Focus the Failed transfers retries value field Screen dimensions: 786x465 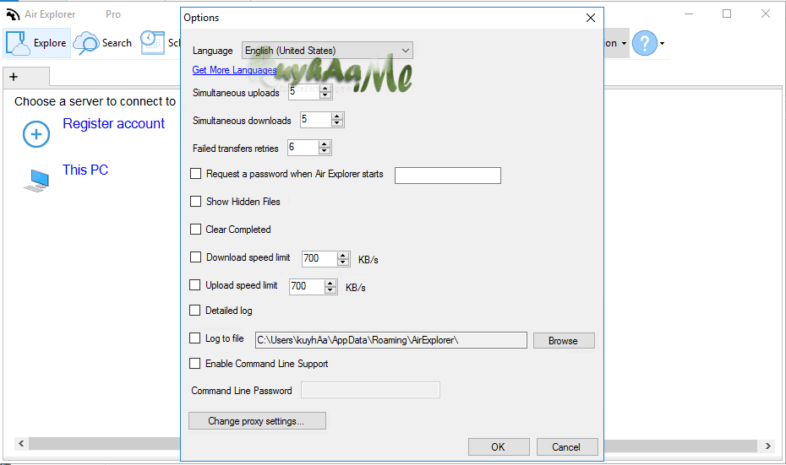tap(303, 147)
